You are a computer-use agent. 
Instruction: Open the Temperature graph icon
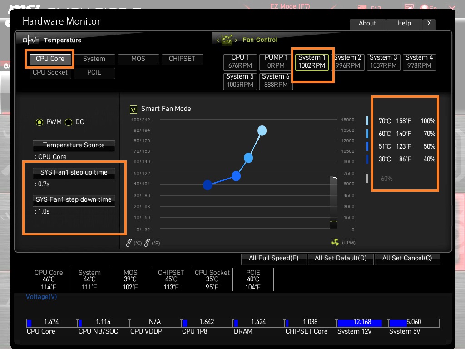coord(34,40)
